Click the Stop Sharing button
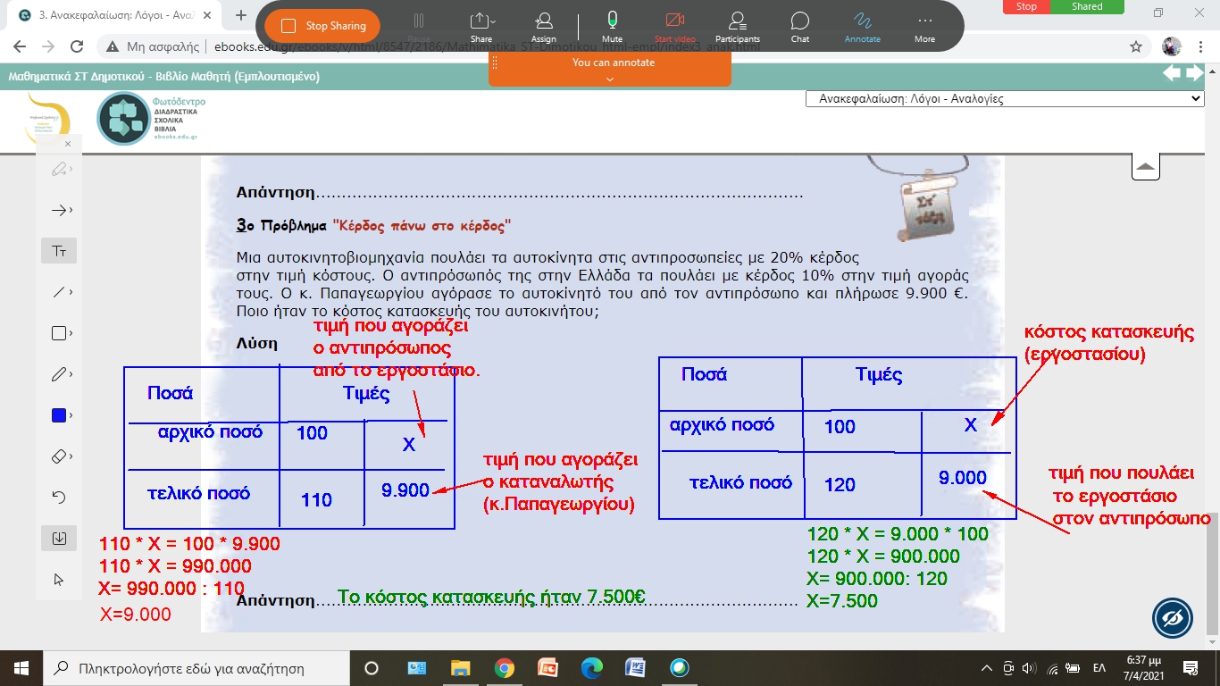 [x=322, y=26]
